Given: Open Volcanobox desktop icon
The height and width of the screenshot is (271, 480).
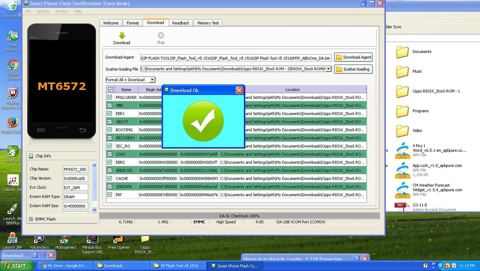Looking at the screenshot, I should point(39,240).
